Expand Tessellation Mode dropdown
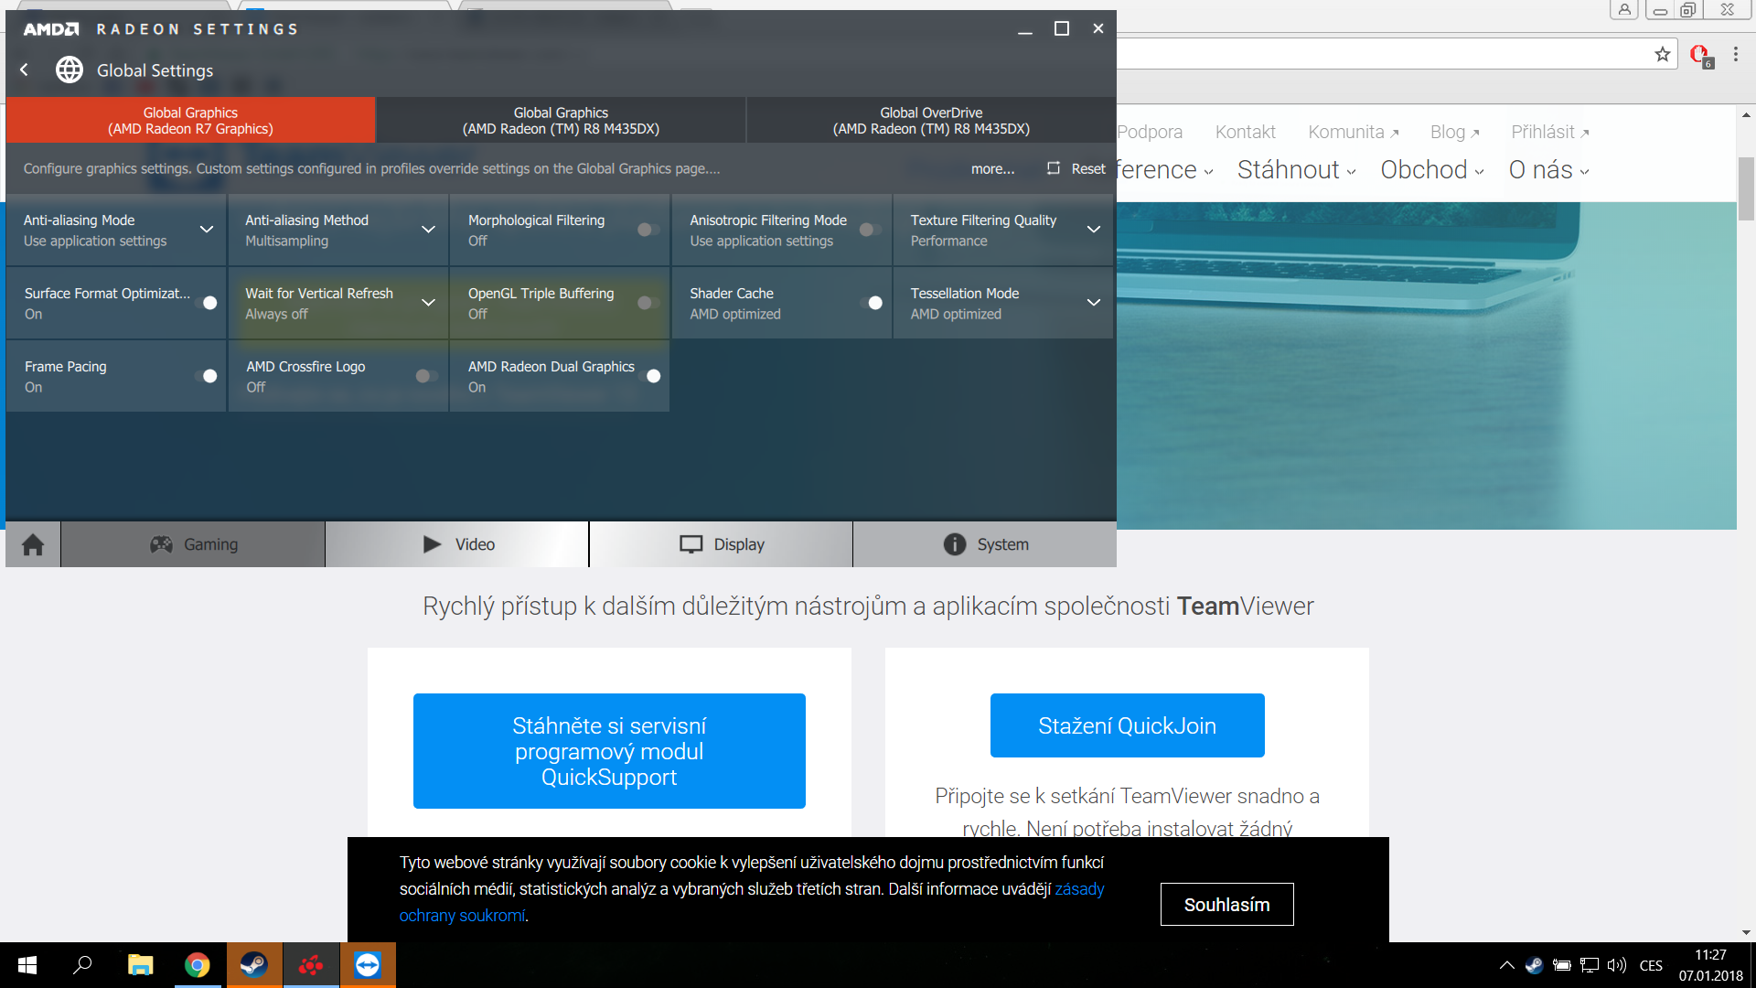This screenshot has width=1756, height=988. 1094,303
